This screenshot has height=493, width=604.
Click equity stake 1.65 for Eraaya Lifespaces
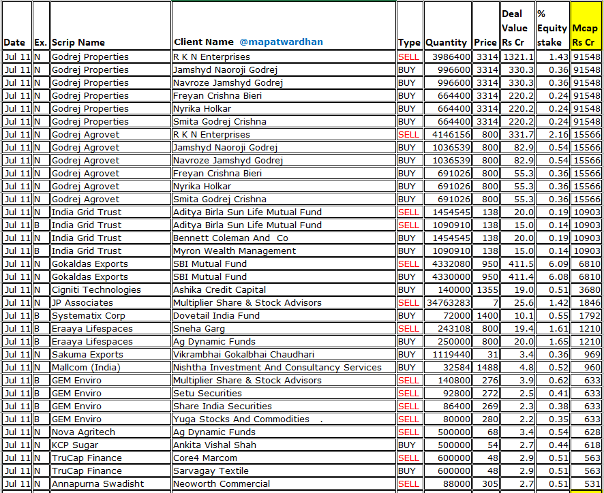click(552, 342)
